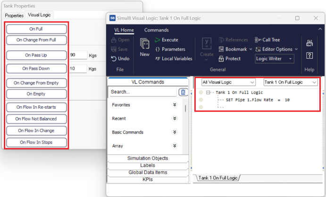This screenshot has height=197, width=326.
Task: Switch to the Properties tab
Action: coord(14,15)
